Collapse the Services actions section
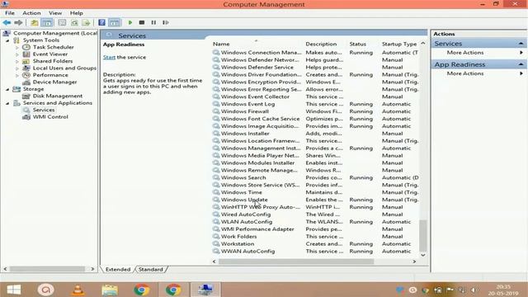The height and width of the screenshot is (297, 528). tap(521, 44)
